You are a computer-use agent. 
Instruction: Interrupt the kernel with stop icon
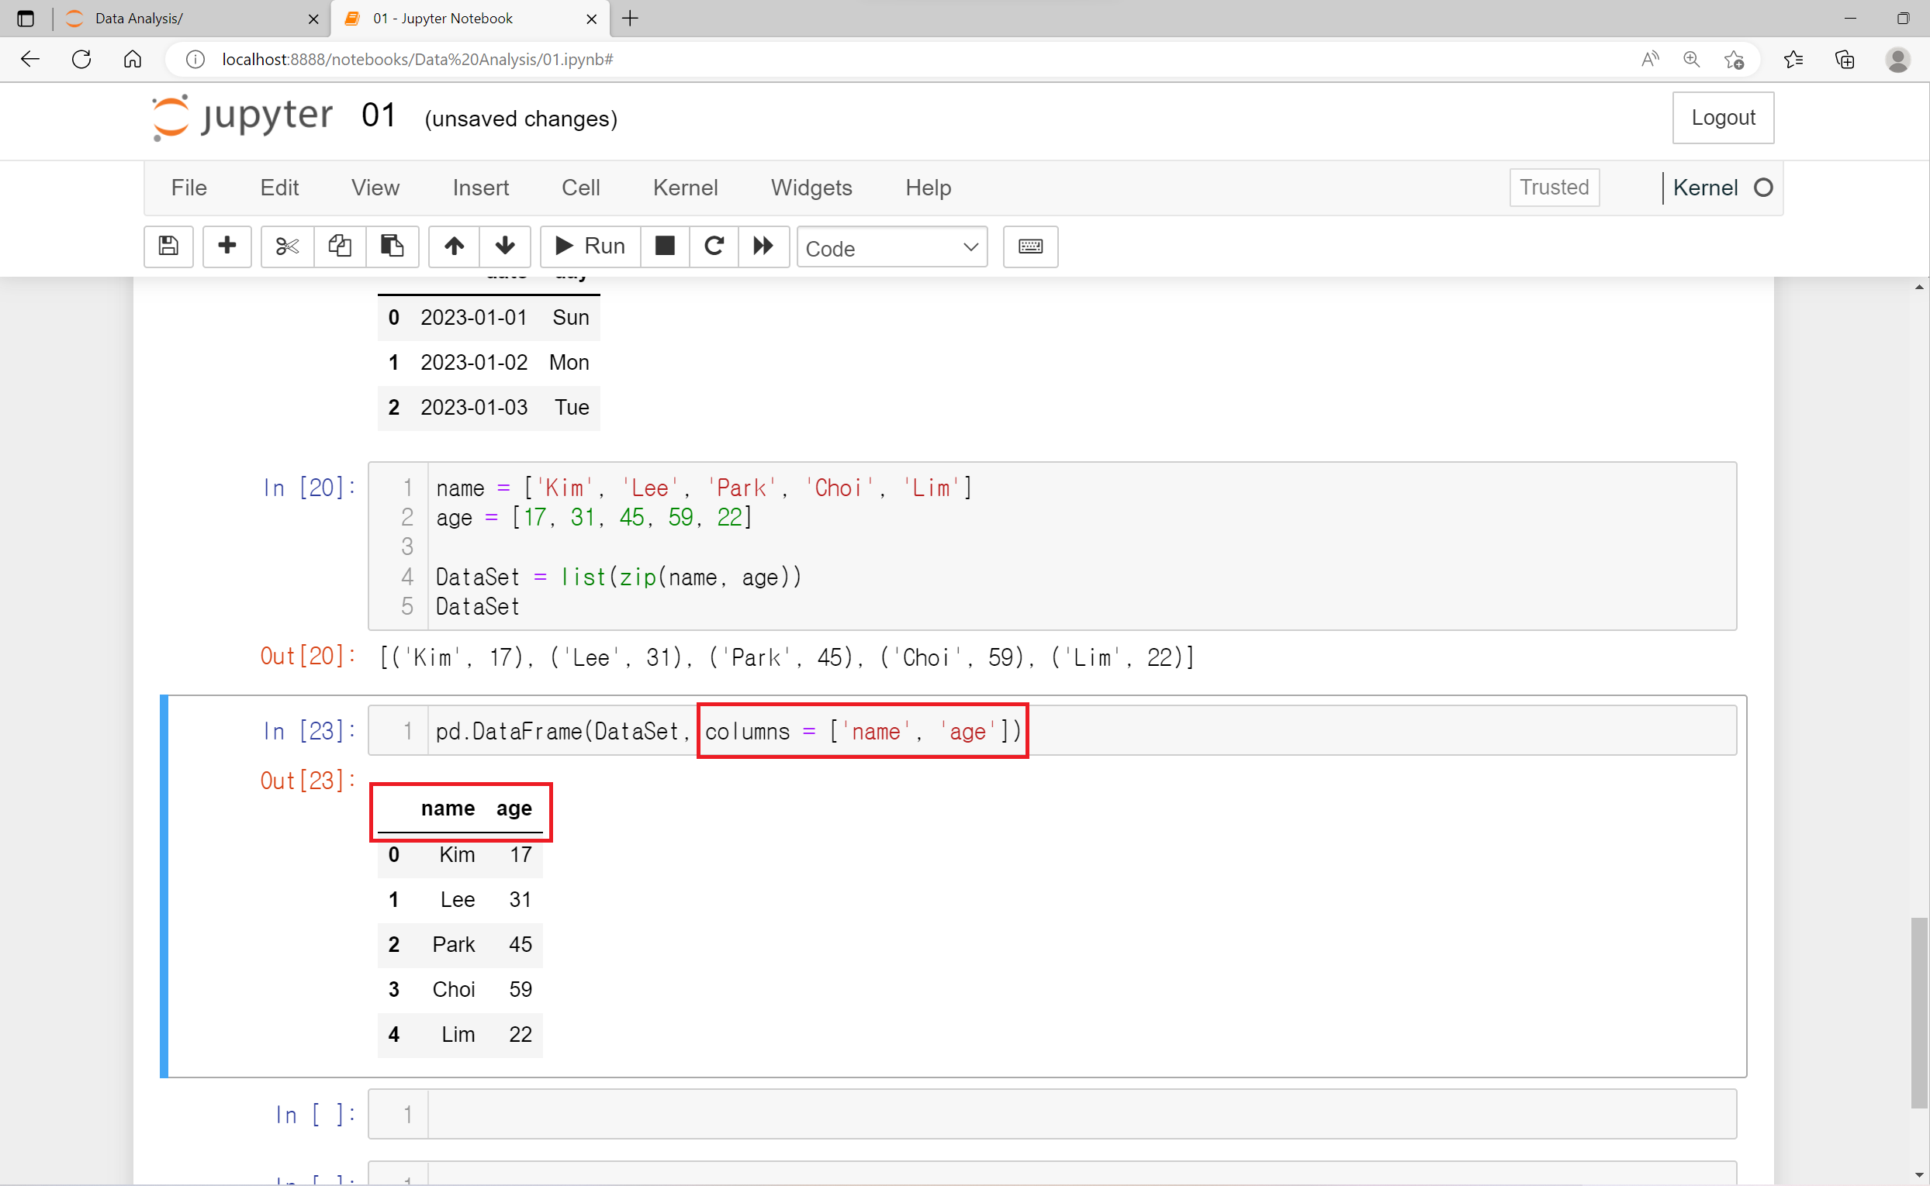665,247
